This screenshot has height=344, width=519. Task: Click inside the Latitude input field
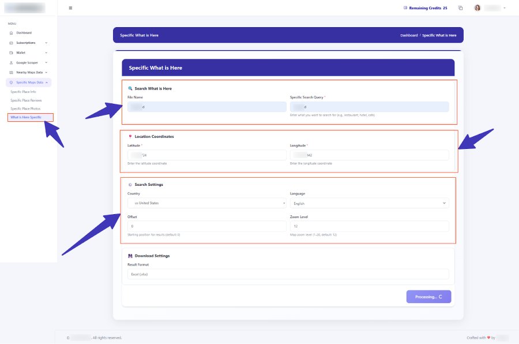tap(206, 155)
